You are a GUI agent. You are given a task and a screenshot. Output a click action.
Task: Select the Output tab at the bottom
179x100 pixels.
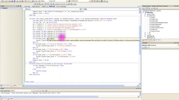(10, 99)
